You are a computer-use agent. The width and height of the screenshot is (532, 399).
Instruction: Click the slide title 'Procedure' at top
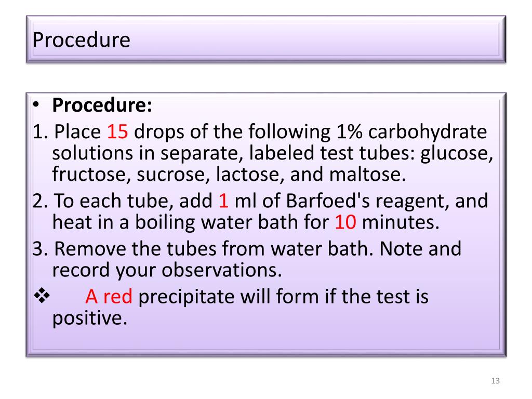tap(82, 40)
